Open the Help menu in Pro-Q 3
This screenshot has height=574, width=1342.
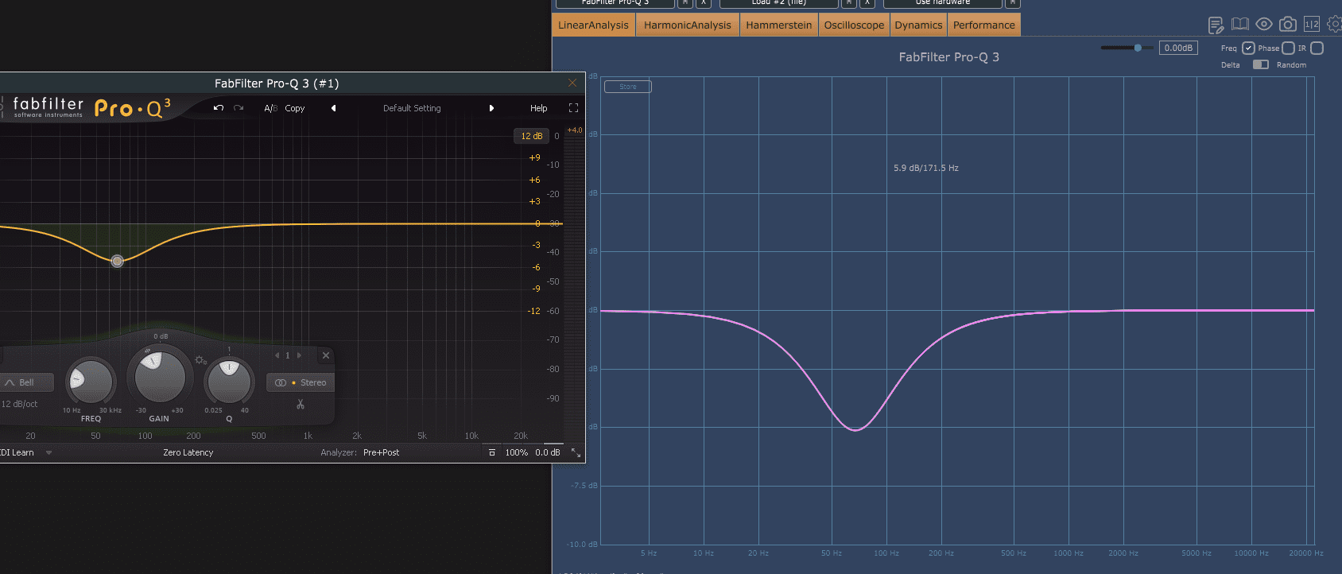coord(539,108)
